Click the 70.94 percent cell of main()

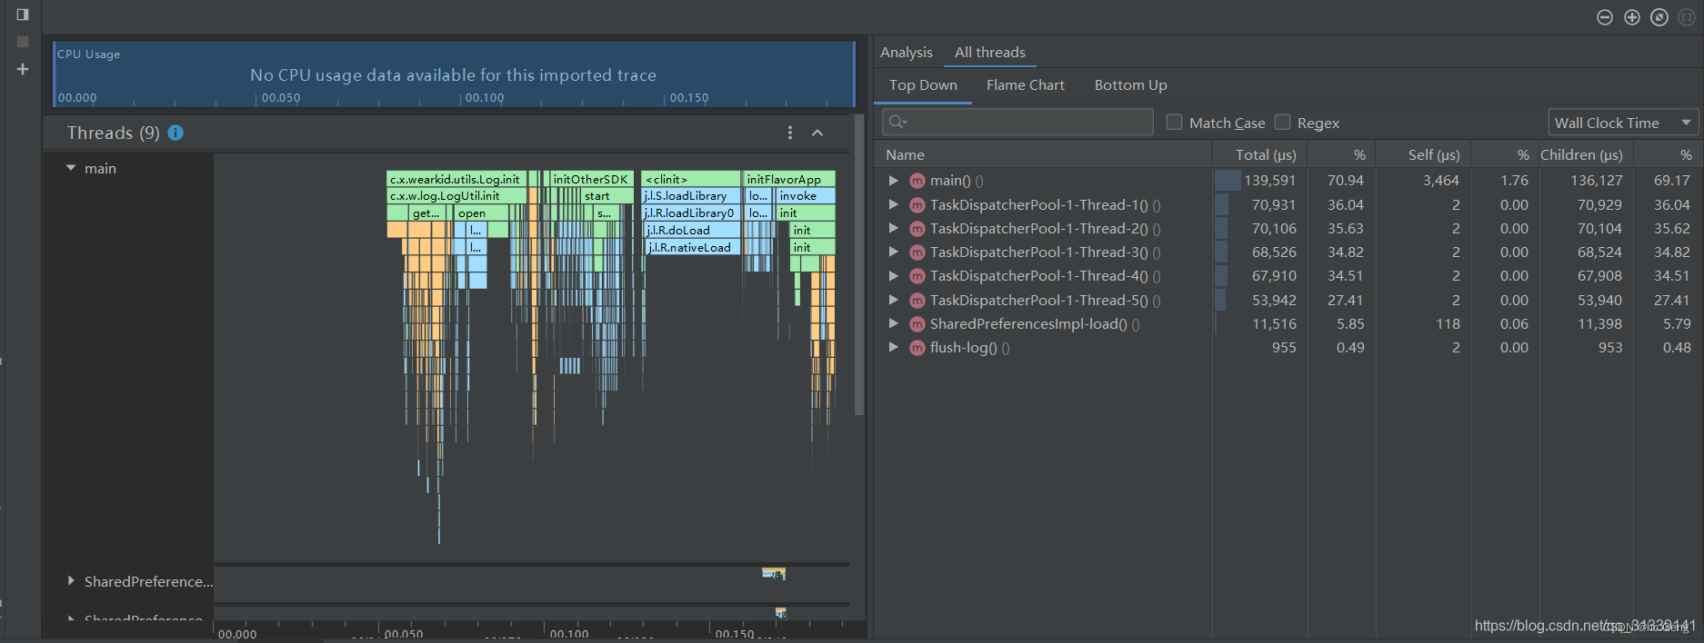1345,181
